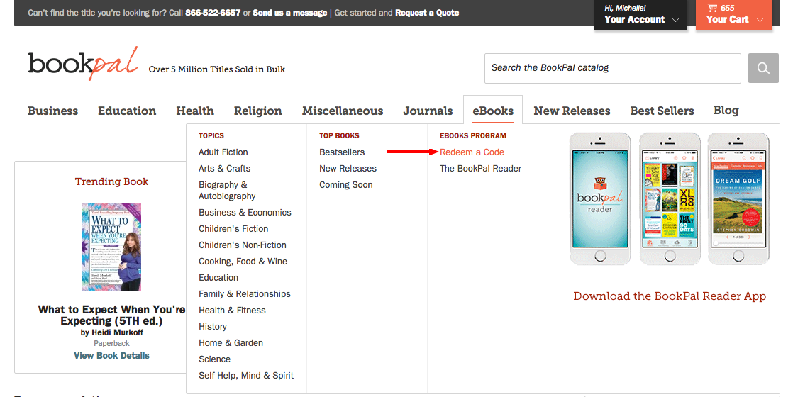Go to Best Sellers in the navigation bar
Screen dimensions: 793x397
pos(662,111)
